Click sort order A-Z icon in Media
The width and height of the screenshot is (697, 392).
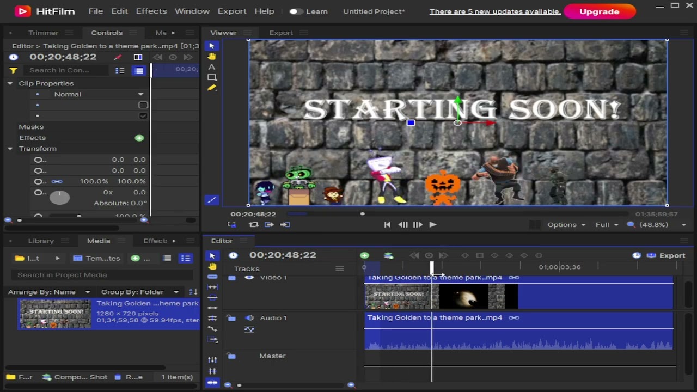tap(193, 292)
